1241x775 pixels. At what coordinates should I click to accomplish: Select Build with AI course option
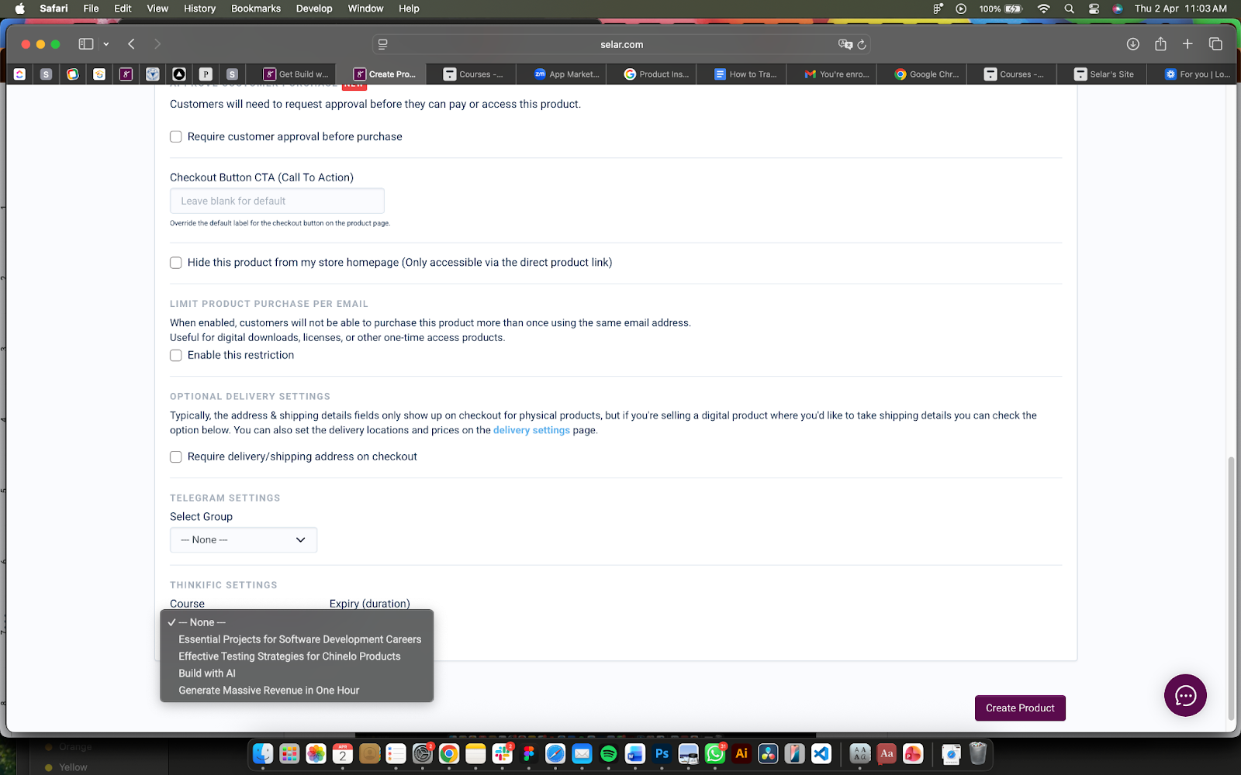pyautogui.click(x=207, y=673)
